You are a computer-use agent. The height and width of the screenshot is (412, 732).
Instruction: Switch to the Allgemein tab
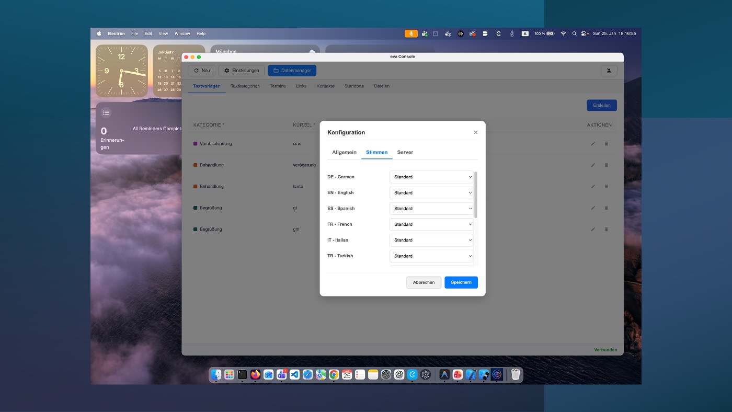[344, 153]
